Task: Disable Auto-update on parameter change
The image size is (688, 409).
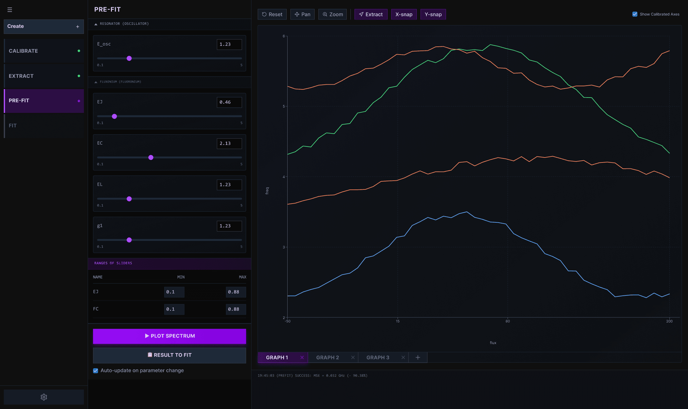Action: click(x=96, y=371)
